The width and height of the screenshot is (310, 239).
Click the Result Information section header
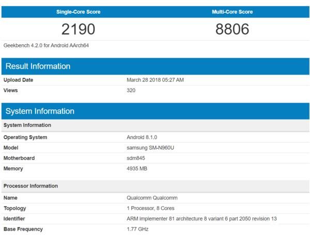[37, 66]
